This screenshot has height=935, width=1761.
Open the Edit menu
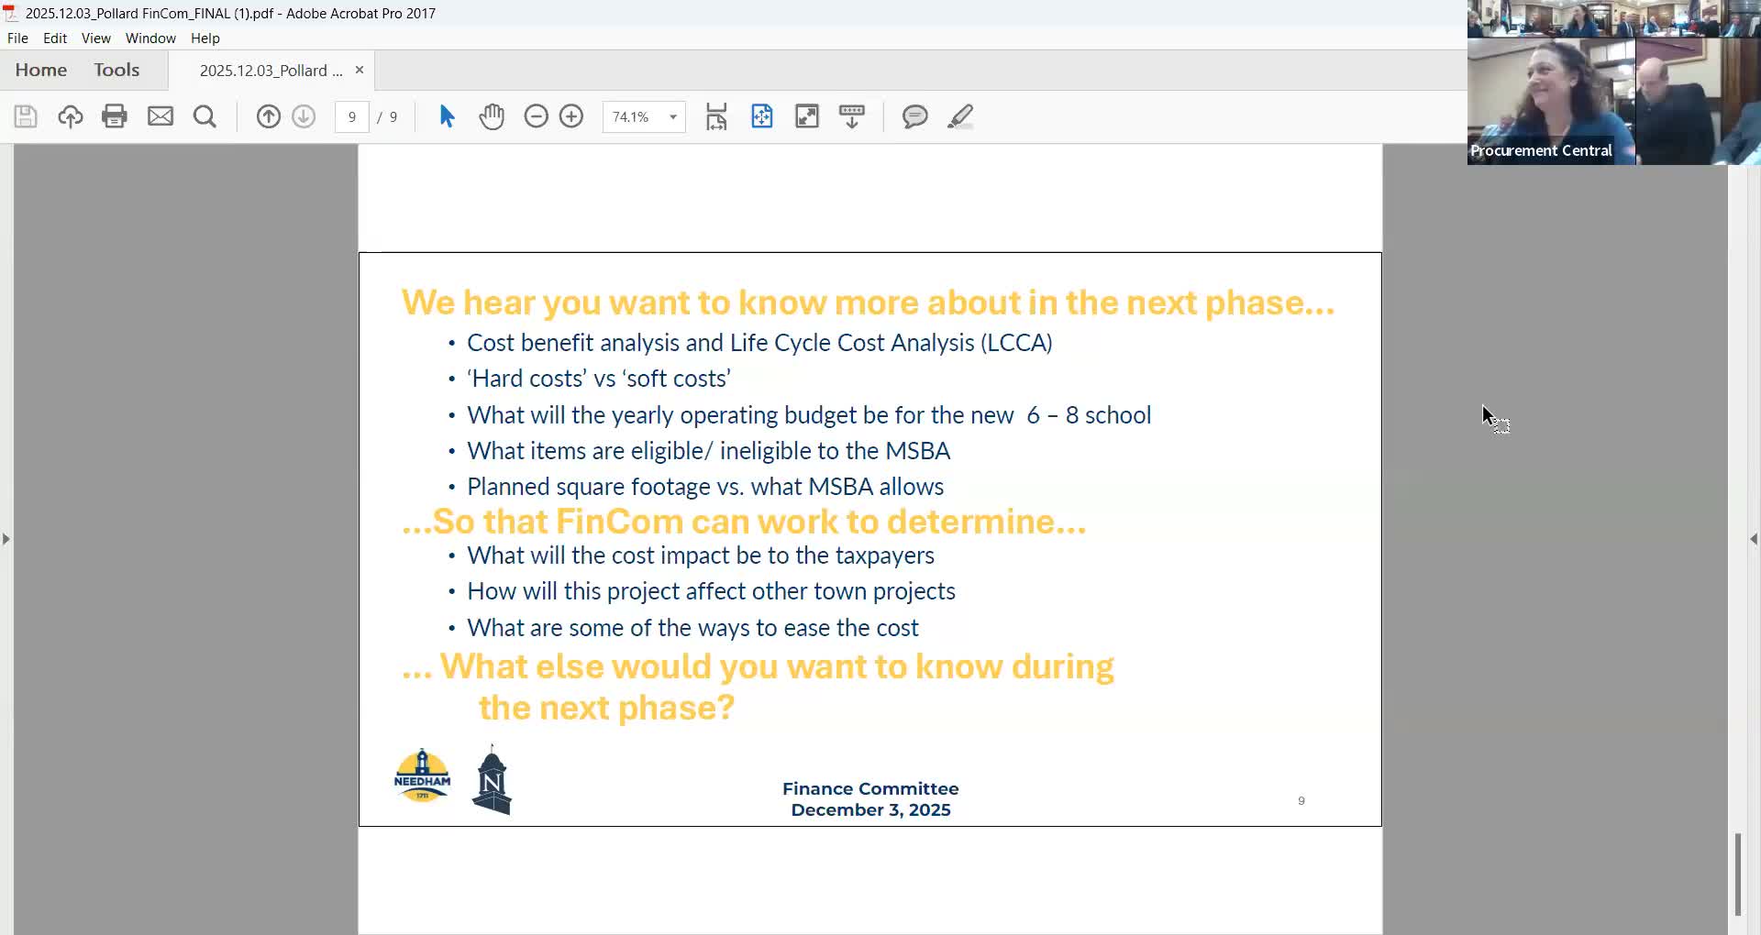[x=55, y=38]
